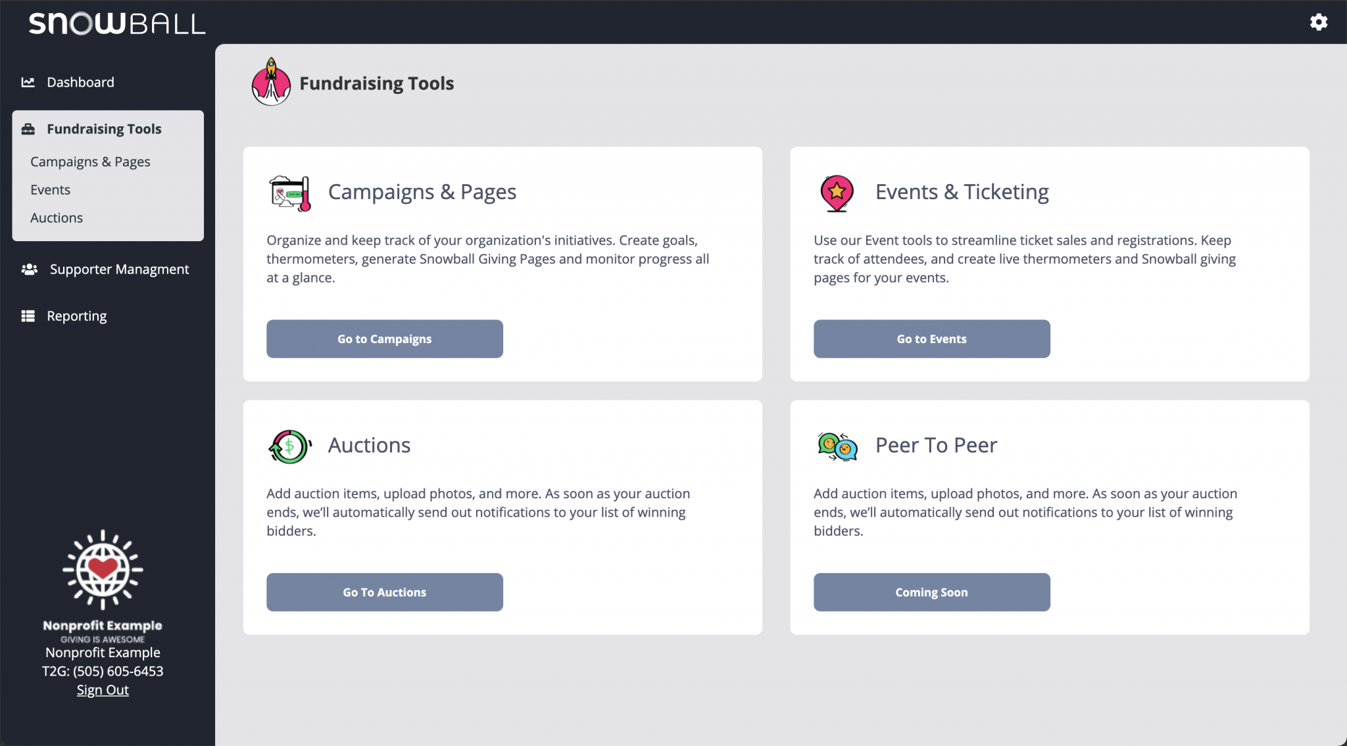
Task: Click the Auctions dollar cycle icon
Action: (x=289, y=446)
